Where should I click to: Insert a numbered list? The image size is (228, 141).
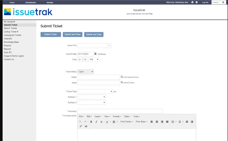pos(180,122)
